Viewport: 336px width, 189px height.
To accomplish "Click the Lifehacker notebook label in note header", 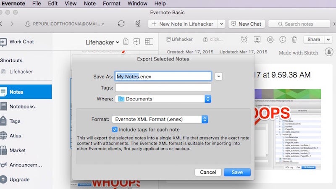I will pyautogui.click(x=180, y=39).
